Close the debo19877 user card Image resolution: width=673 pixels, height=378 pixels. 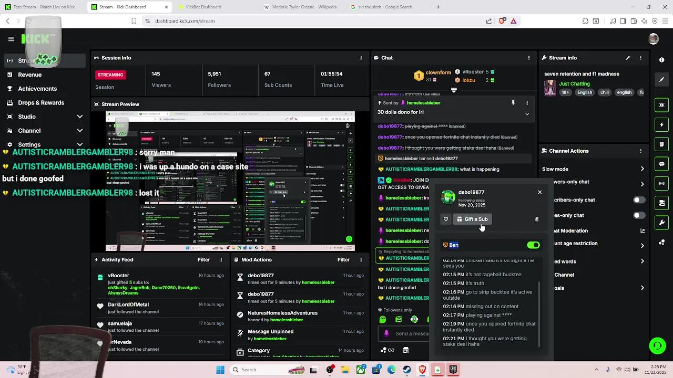(x=539, y=192)
